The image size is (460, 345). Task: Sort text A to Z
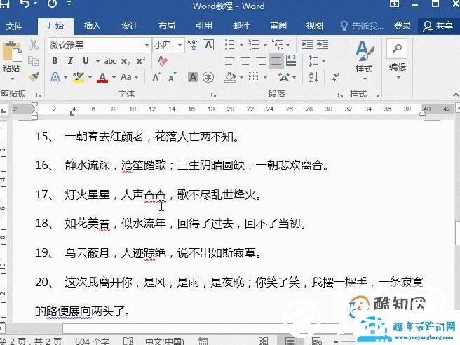[313, 77]
